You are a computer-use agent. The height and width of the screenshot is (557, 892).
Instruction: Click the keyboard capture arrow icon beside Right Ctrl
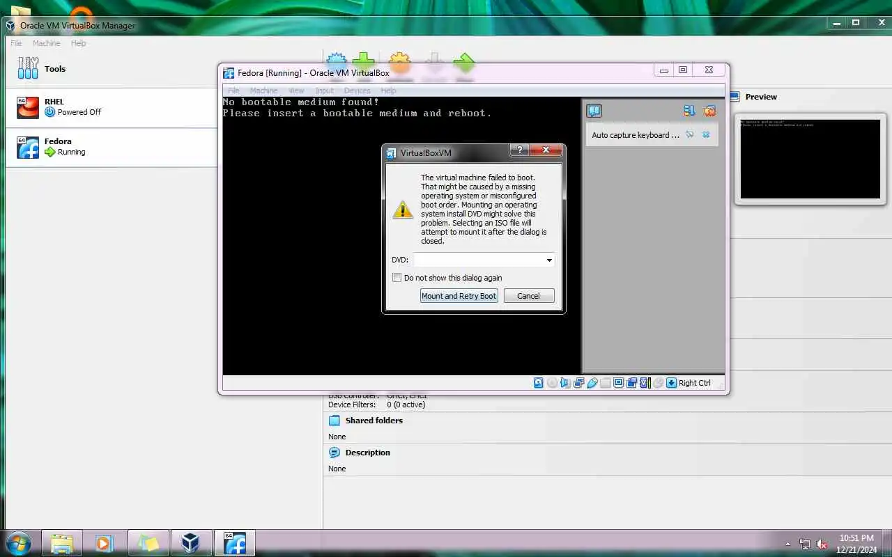pos(672,383)
